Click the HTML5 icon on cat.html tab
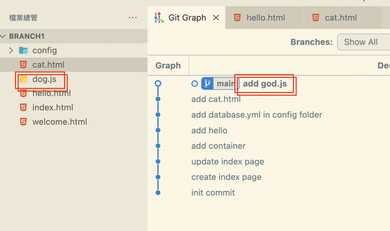This screenshot has height=231, width=390. pos(315,17)
